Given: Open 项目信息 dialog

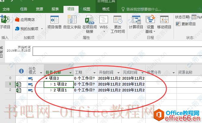Looking at the screenshot, I should pyautogui.click(x=55, y=22).
